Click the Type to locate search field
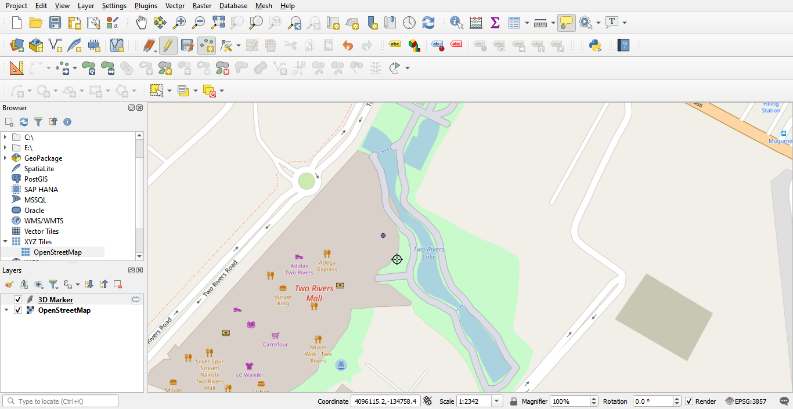Image resolution: width=793 pixels, height=409 pixels. pyautogui.click(x=64, y=401)
